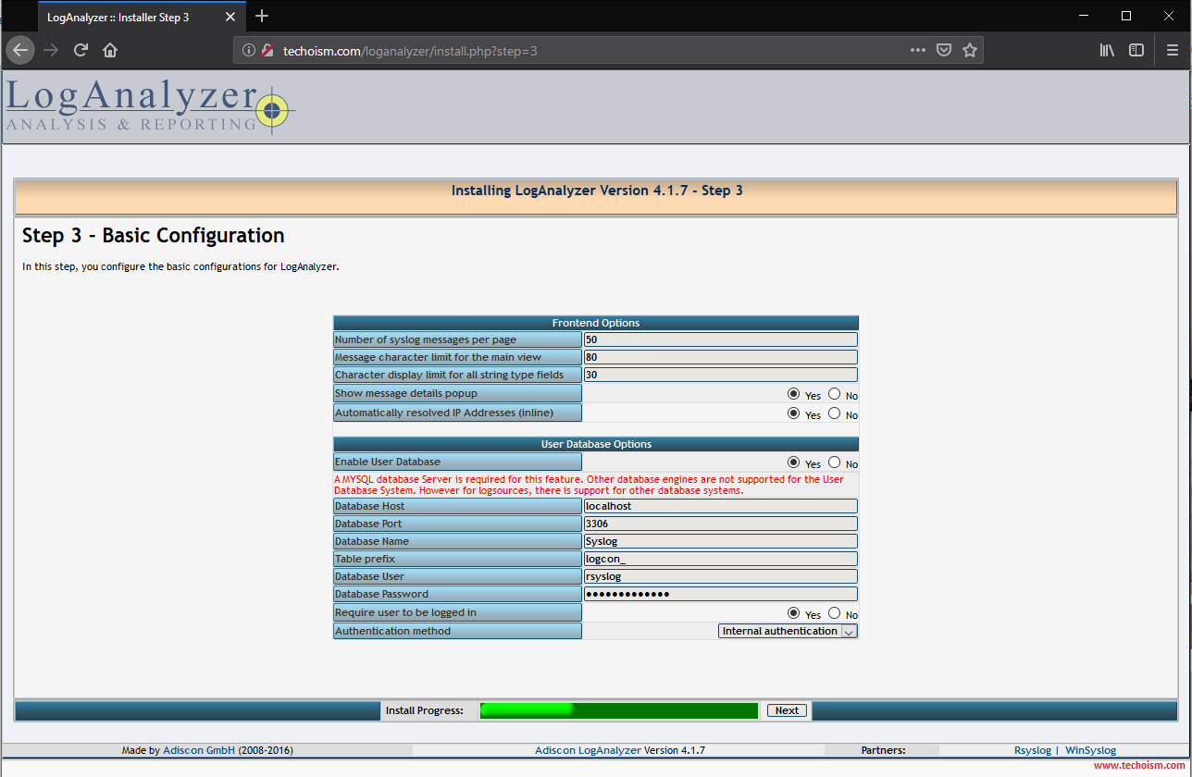Reload the page with the refresh icon
This screenshot has height=777, width=1192.
point(81,50)
